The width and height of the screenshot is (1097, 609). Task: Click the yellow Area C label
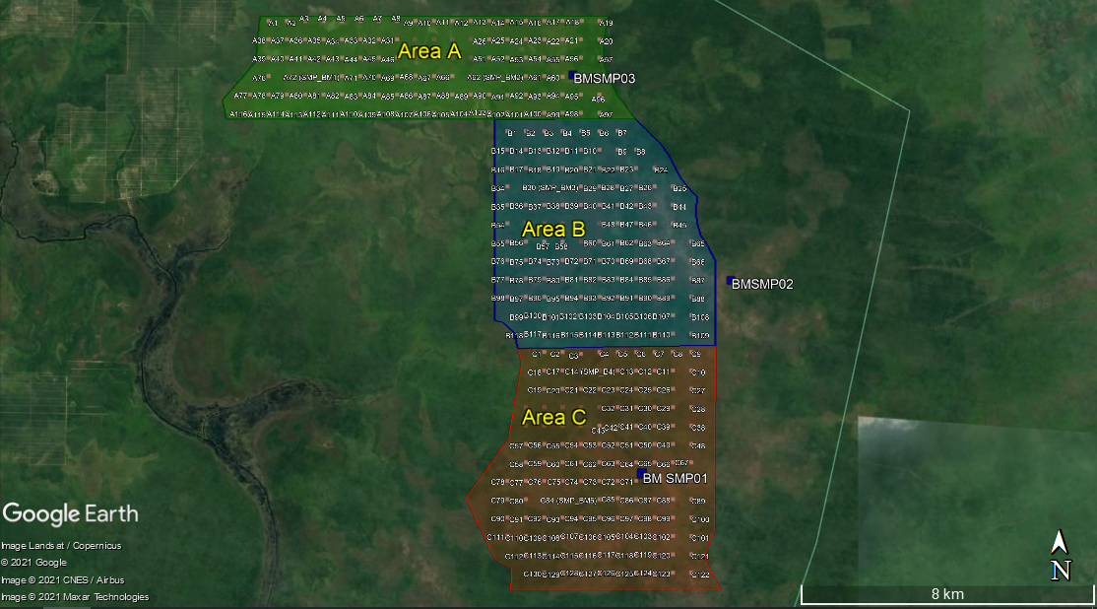pyautogui.click(x=554, y=417)
